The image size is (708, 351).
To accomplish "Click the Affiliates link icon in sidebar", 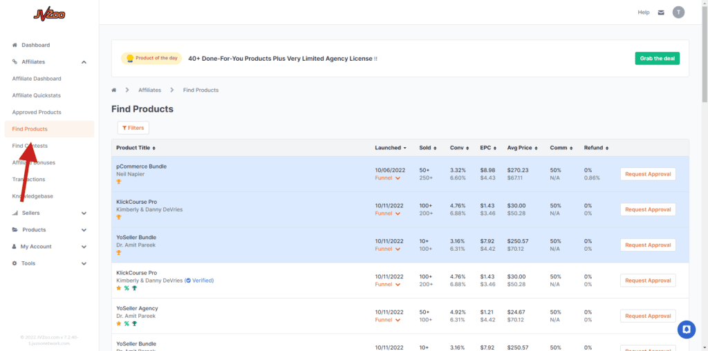I will pos(15,61).
